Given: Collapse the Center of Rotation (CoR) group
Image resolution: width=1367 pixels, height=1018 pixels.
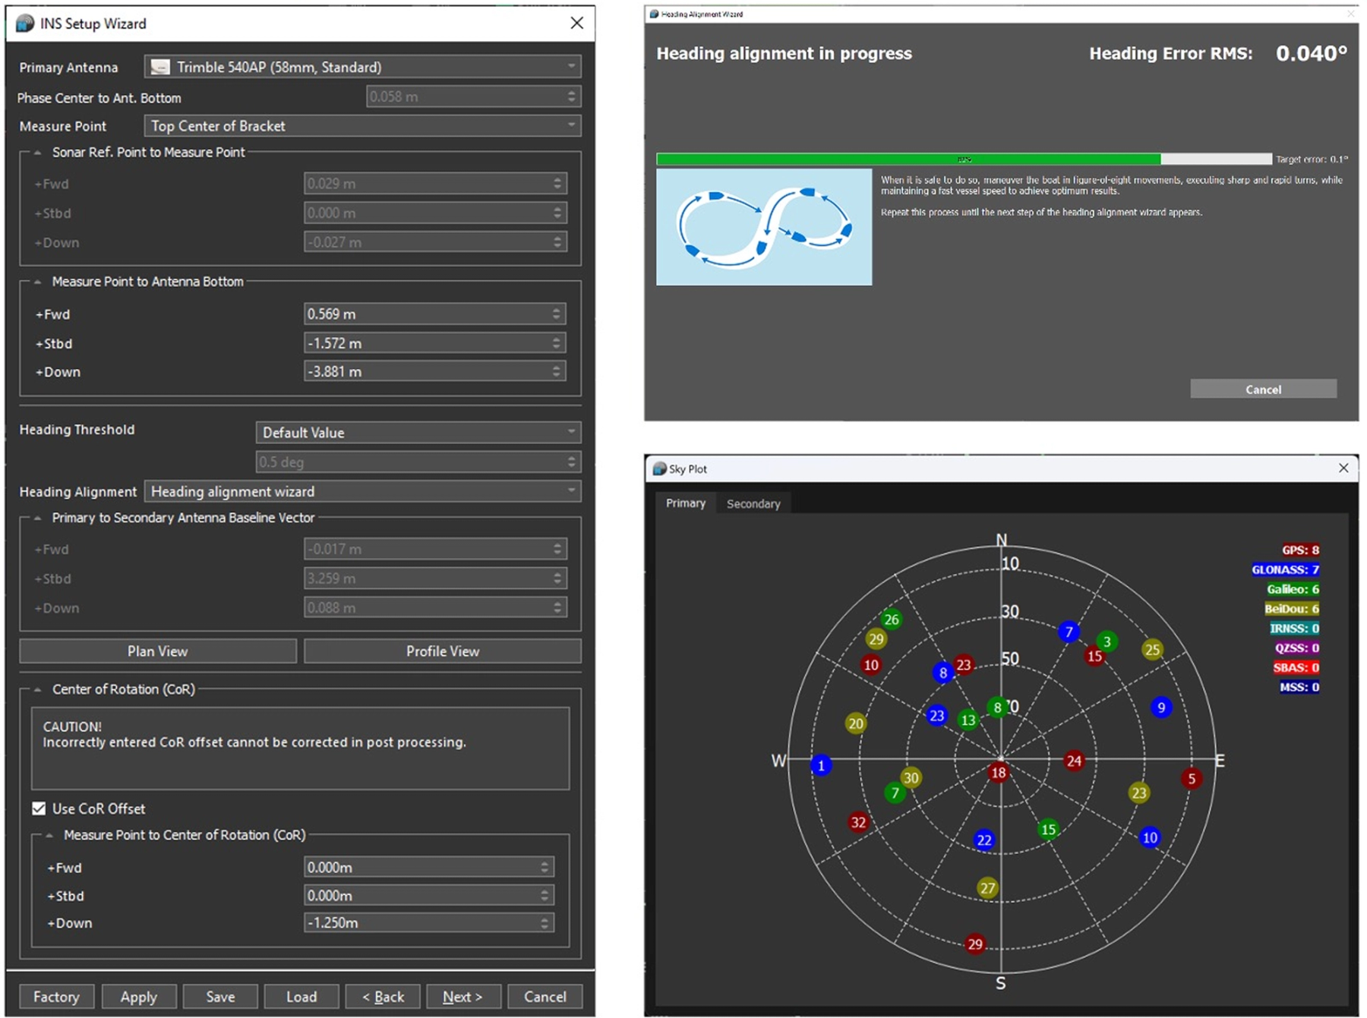Looking at the screenshot, I should point(37,689).
